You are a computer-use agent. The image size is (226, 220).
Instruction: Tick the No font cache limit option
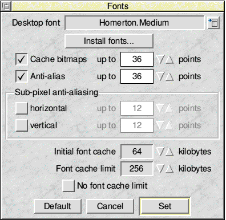pos(68,186)
